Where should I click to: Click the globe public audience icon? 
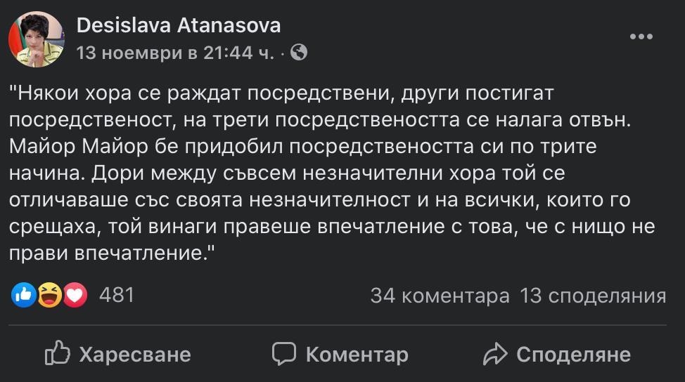[x=299, y=52]
